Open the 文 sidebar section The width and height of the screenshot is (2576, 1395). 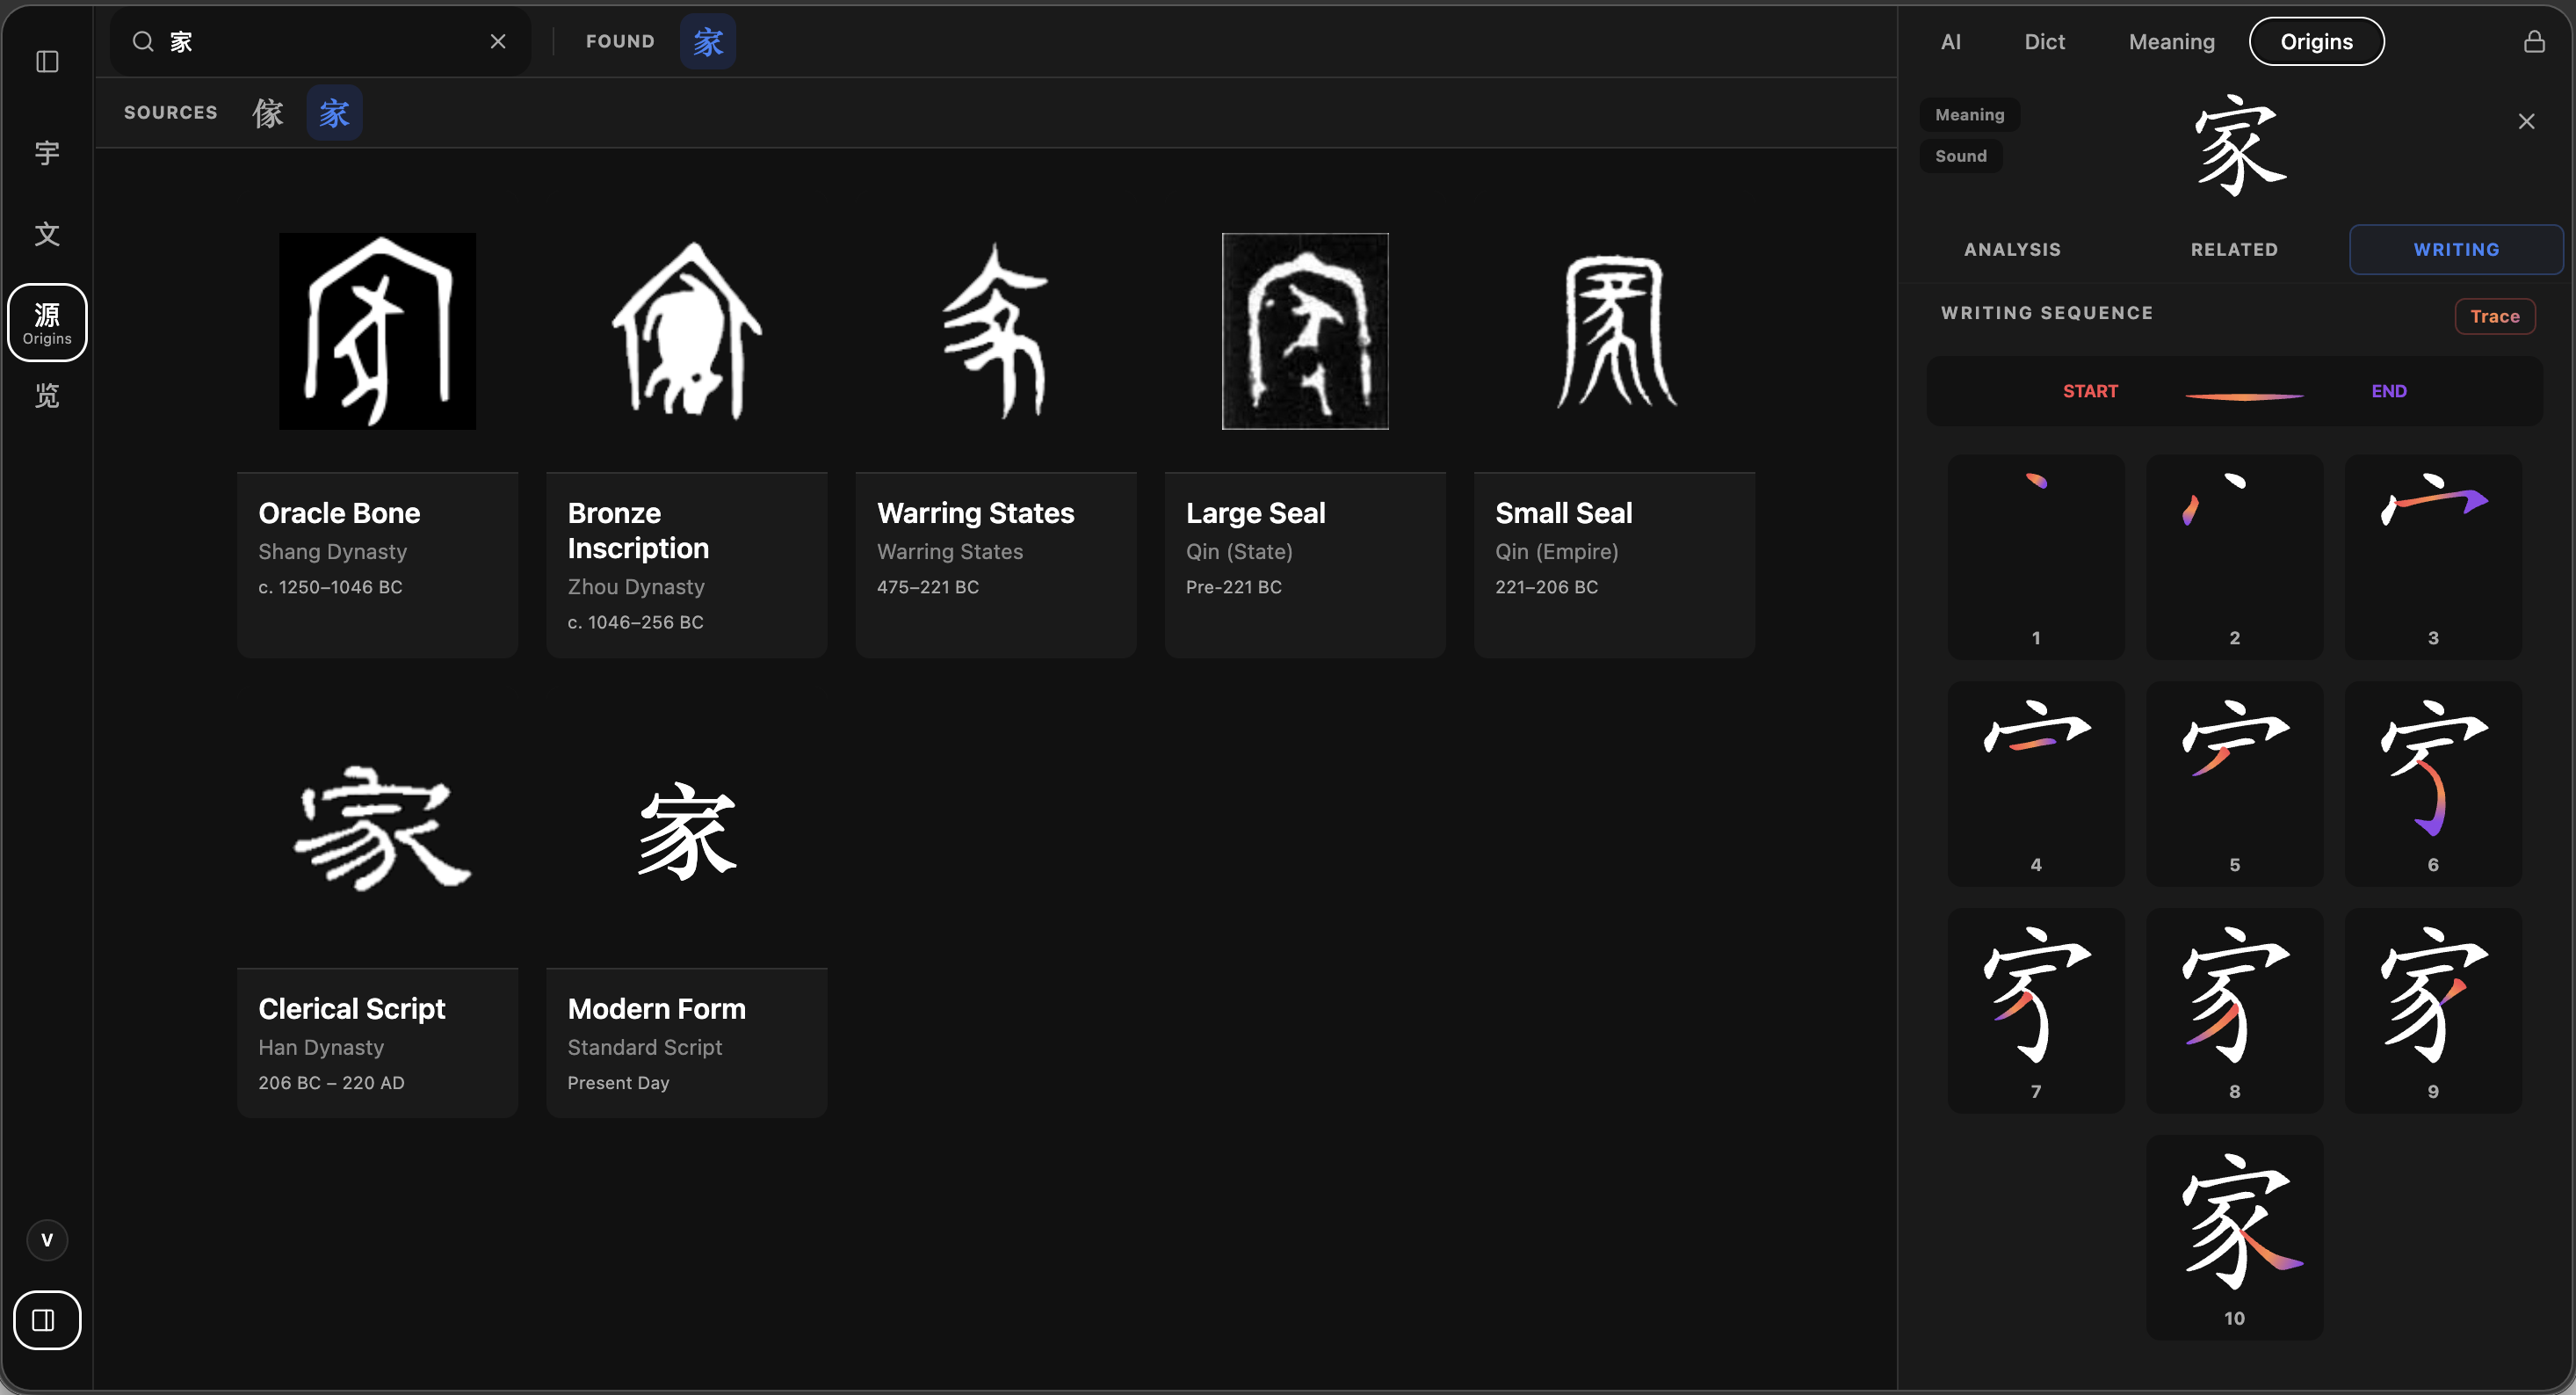[47, 234]
